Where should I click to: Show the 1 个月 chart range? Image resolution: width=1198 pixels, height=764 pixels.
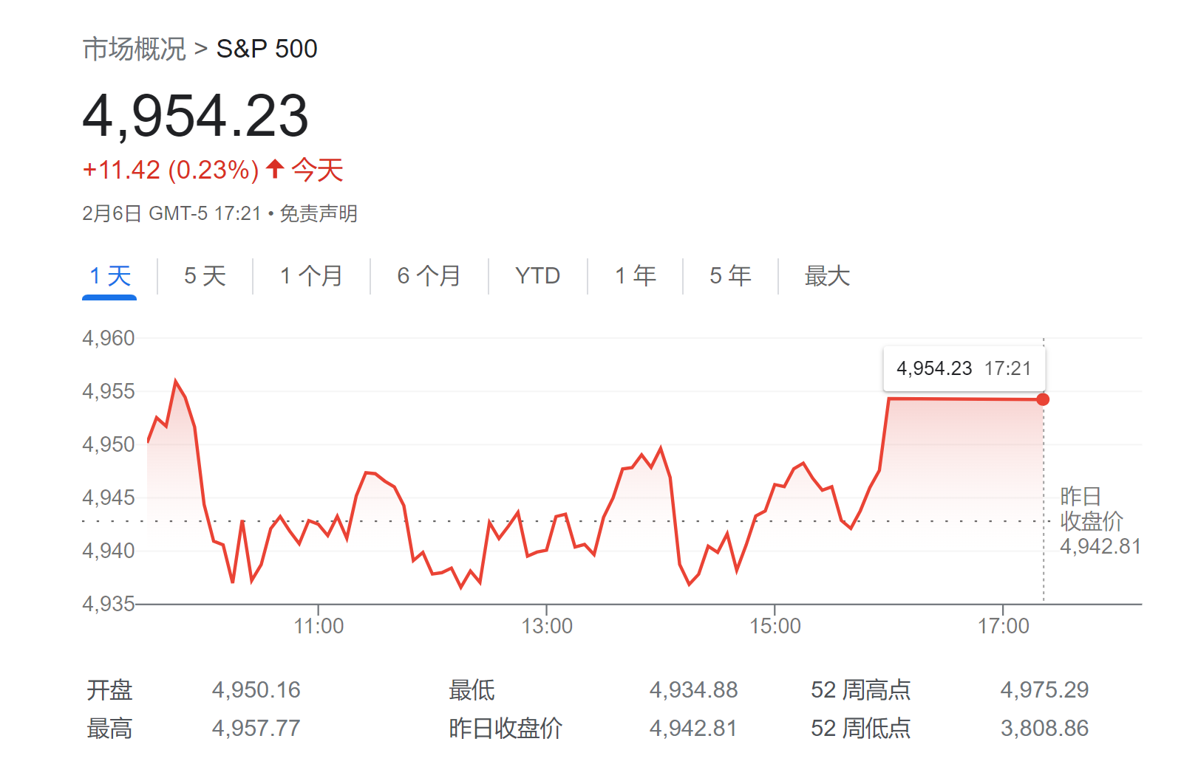point(311,276)
